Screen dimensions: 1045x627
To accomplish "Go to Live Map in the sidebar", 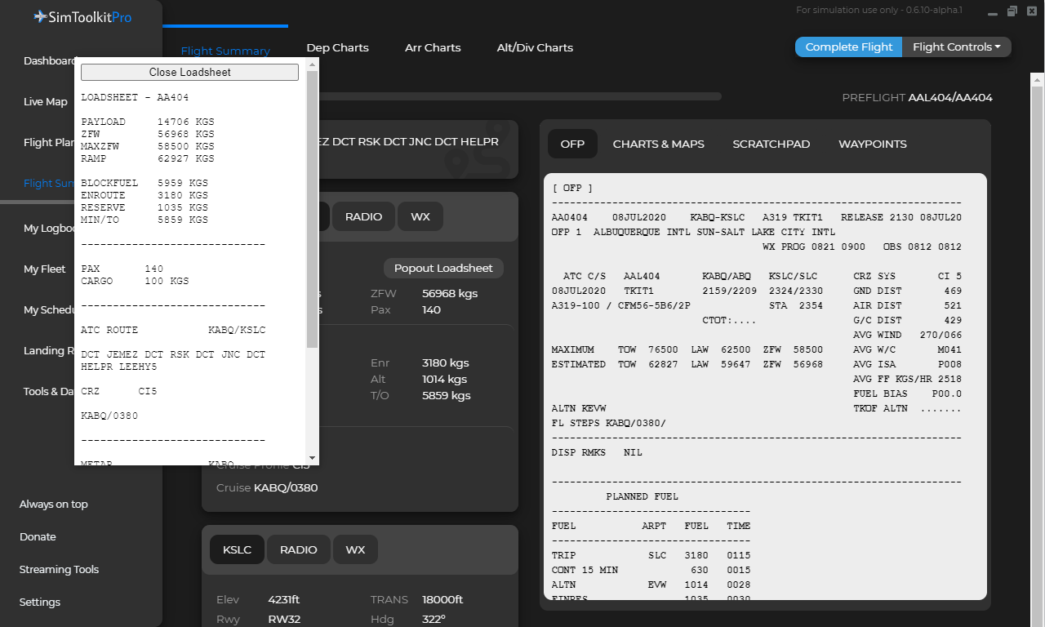I will tap(46, 102).
